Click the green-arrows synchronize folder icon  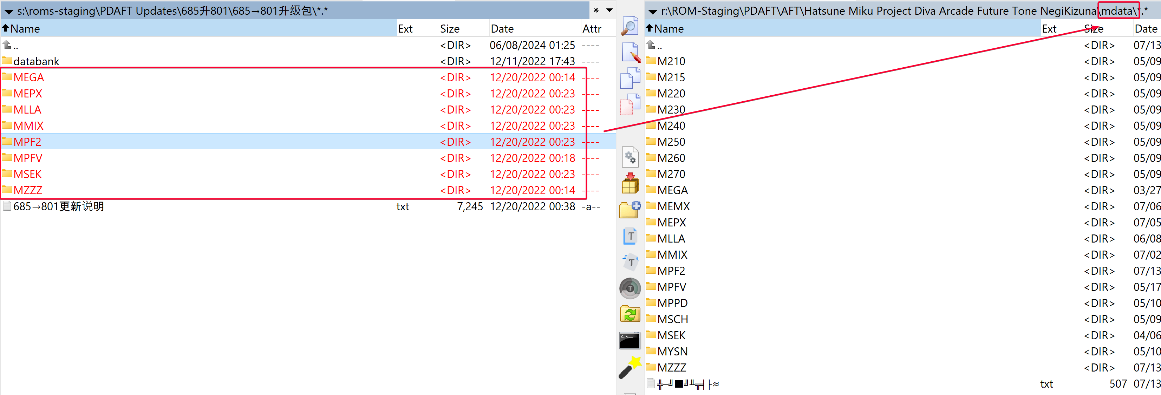(x=630, y=314)
